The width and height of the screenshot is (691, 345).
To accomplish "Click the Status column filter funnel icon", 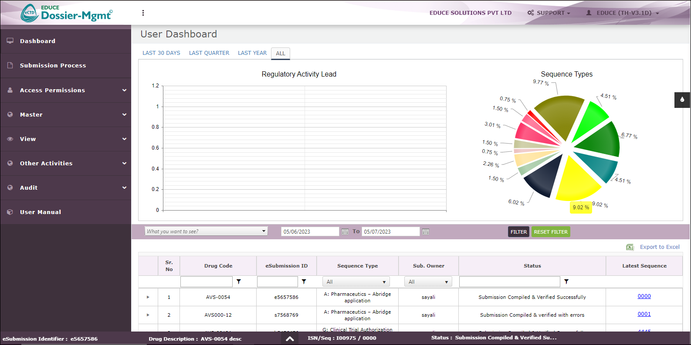I will pyautogui.click(x=566, y=282).
